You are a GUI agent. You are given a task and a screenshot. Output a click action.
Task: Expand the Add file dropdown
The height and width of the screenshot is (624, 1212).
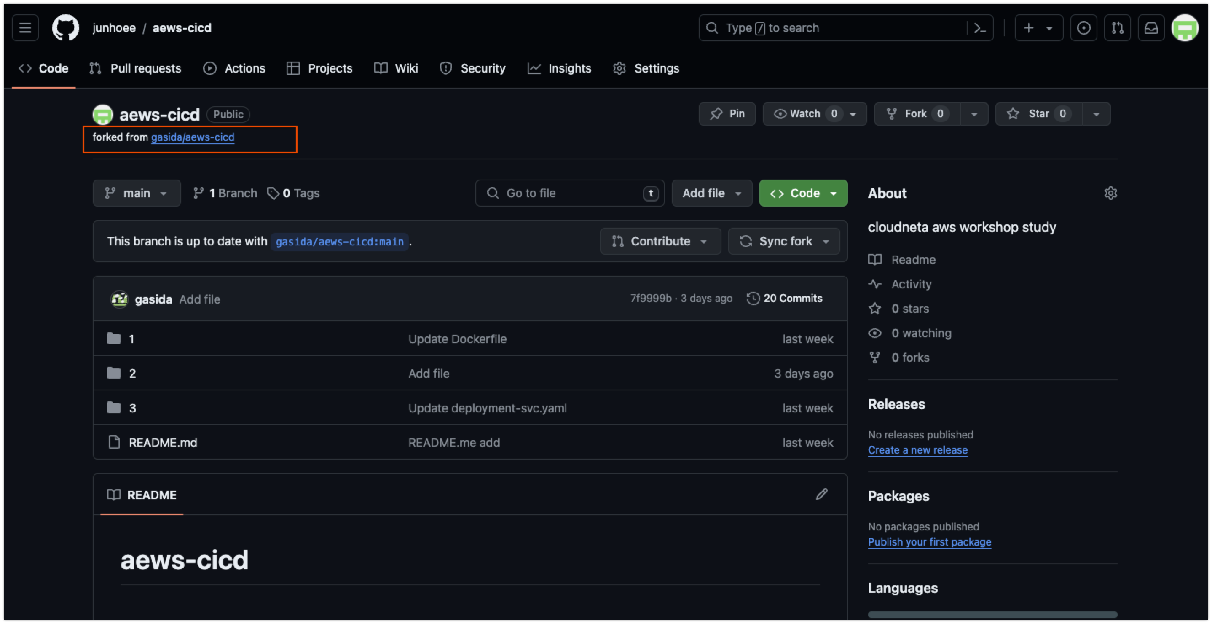click(711, 193)
